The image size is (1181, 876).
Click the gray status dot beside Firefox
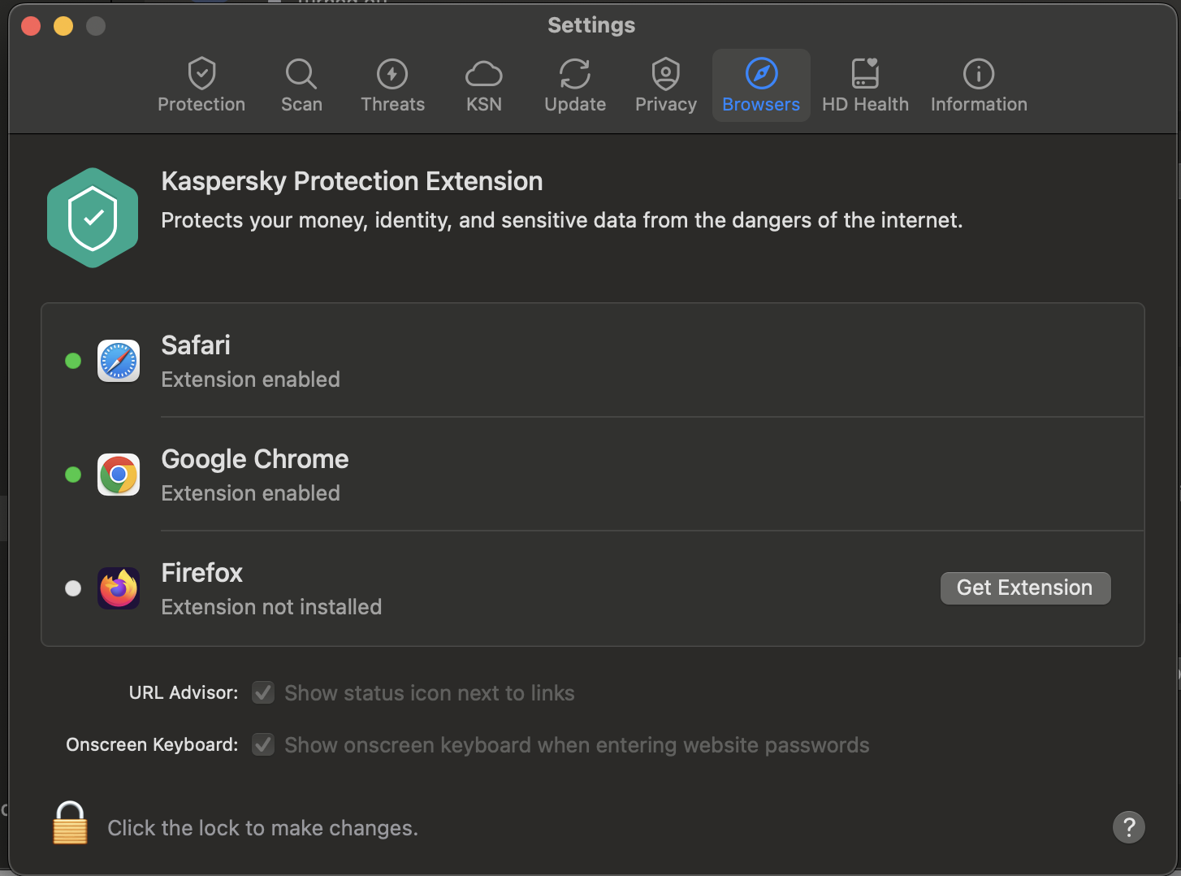pos(73,588)
